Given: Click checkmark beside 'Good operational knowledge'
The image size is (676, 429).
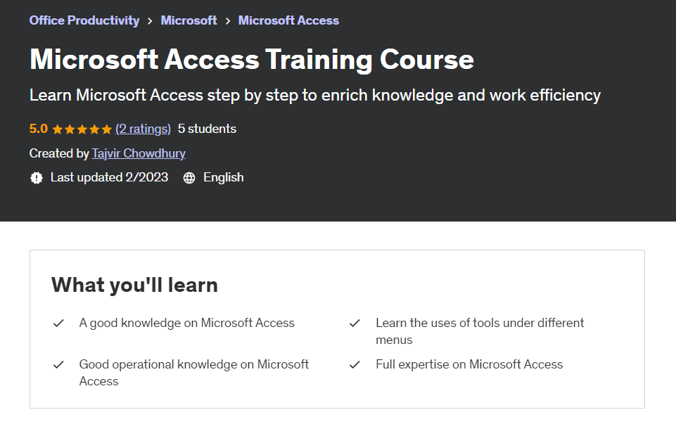Looking at the screenshot, I should [x=59, y=365].
